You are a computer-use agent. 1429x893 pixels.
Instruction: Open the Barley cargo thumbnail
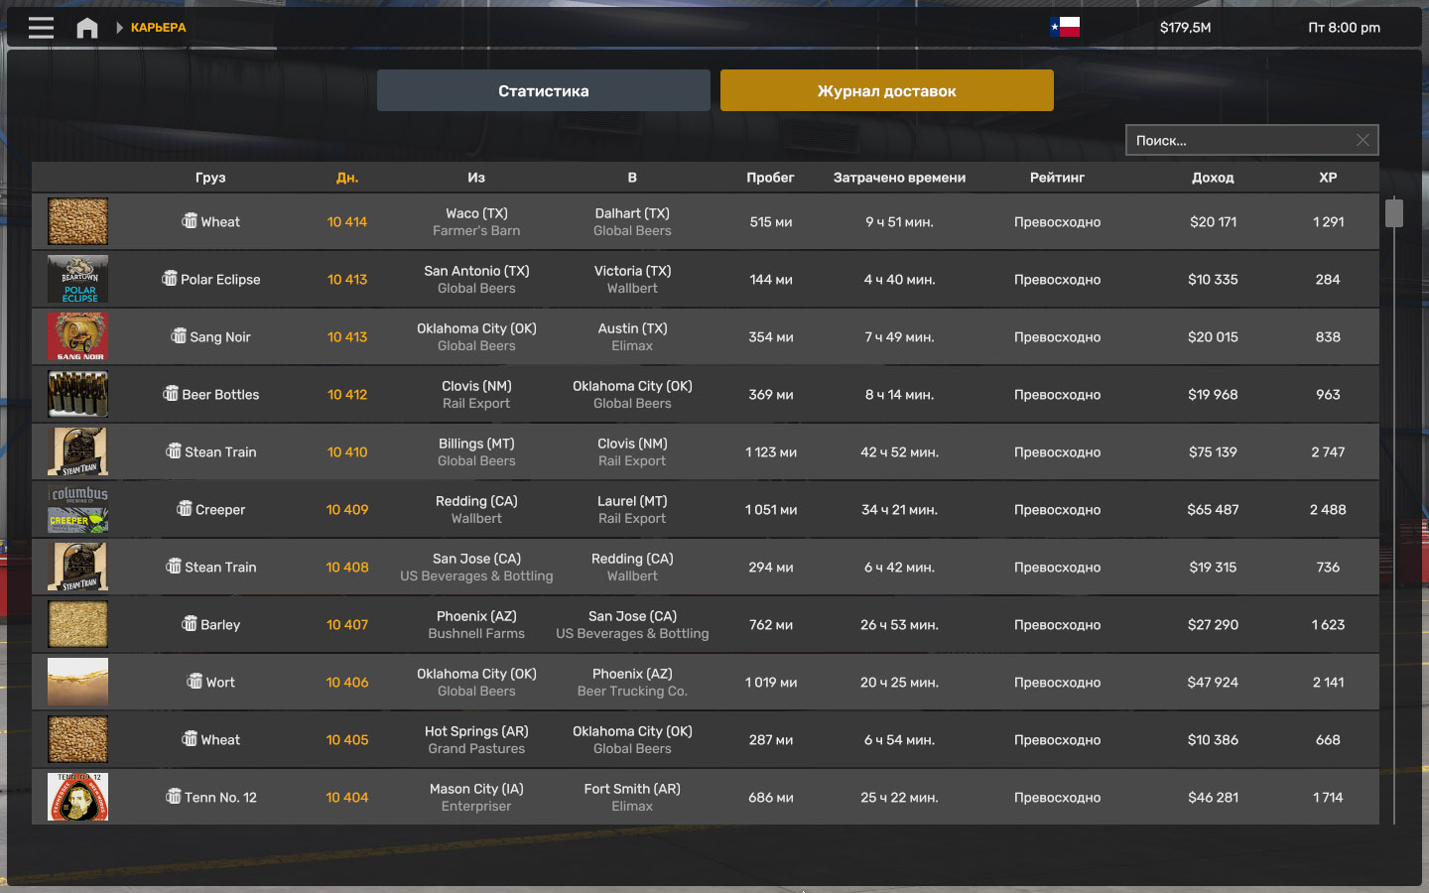pyautogui.click(x=77, y=624)
